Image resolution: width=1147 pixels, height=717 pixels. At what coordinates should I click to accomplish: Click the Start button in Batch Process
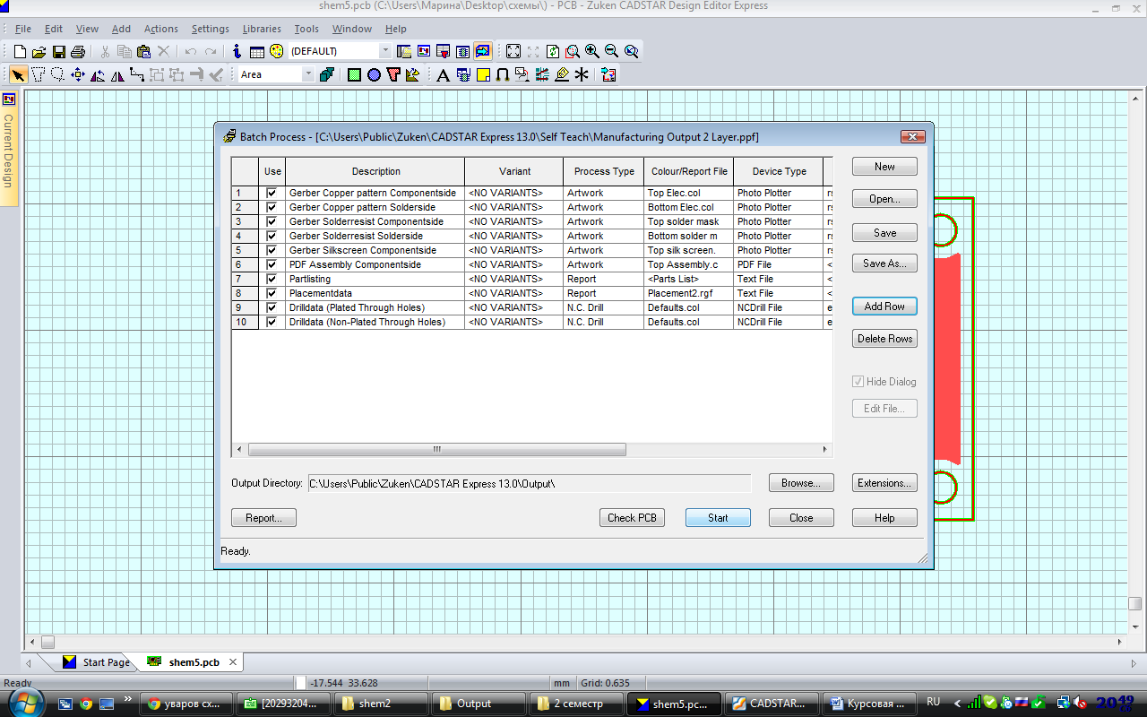[718, 518]
